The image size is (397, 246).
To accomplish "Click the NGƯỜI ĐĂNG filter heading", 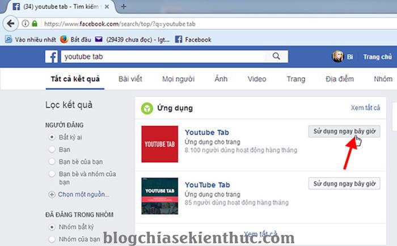I will pyautogui.click(x=64, y=125).
